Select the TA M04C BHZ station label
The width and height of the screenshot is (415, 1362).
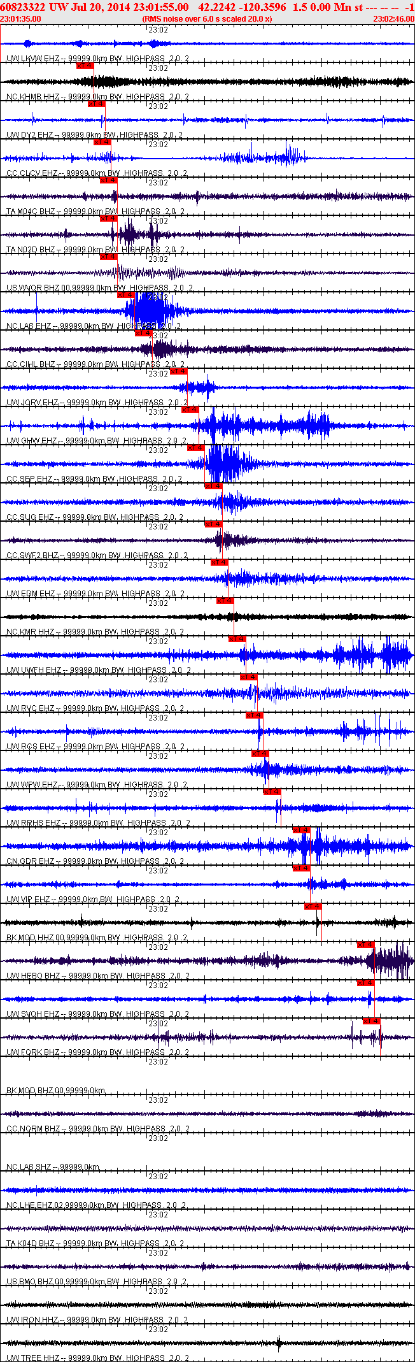[95, 211]
